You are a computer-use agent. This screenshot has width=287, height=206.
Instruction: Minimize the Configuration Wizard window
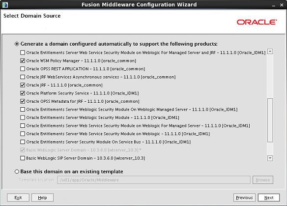[x=273, y=5]
